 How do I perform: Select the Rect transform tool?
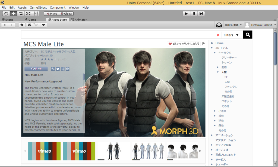[36, 14]
